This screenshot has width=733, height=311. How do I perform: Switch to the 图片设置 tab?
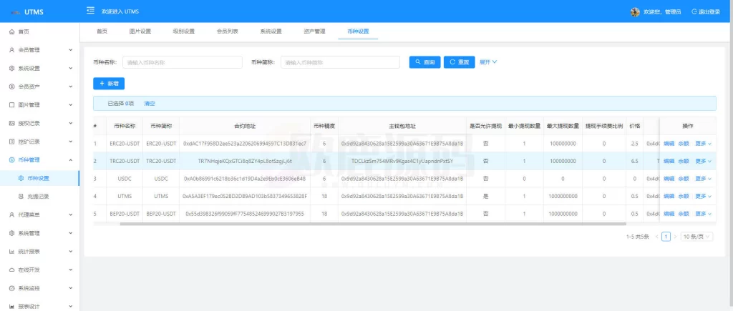[140, 31]
